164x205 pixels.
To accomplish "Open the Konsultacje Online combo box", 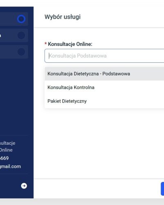I will click(x=104, y=56).
